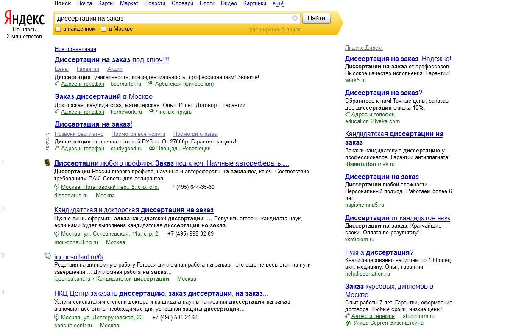The image size is (513, 329).
Task: Enable the "в Москве" checkbox
Action: coord(104,29)
